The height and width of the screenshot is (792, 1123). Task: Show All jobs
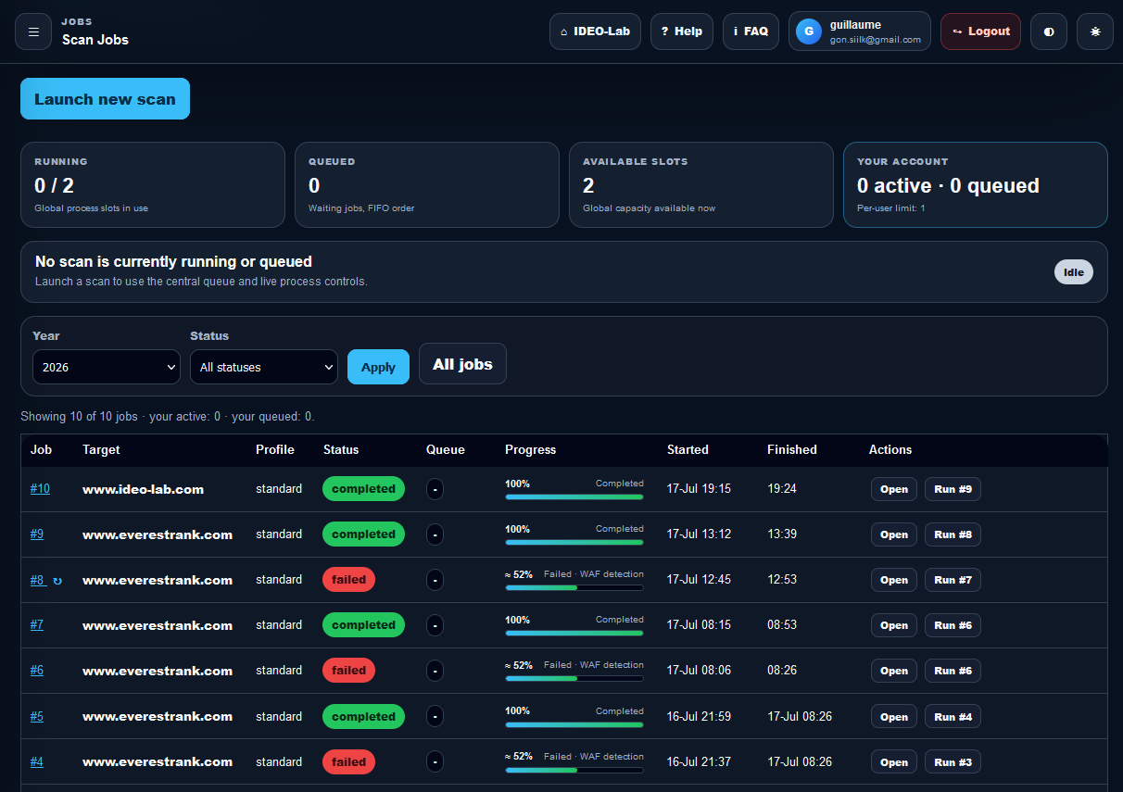tap(462, 364)
